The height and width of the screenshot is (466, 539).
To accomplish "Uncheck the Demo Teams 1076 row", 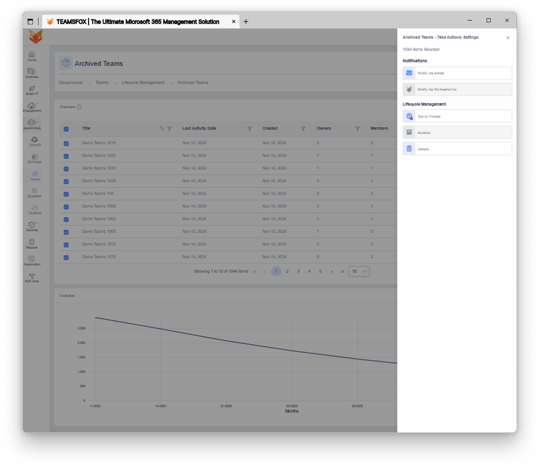I will click(66, 257).
